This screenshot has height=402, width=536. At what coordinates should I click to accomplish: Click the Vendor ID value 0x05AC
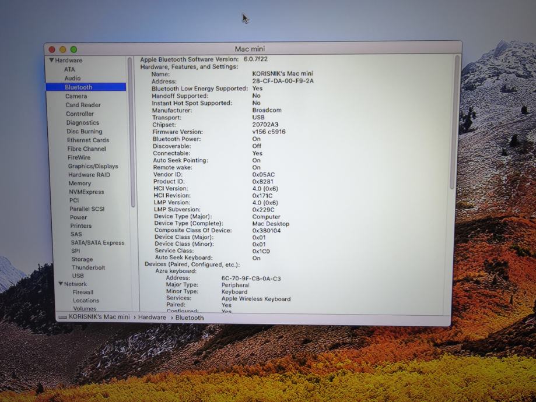[263, 175]
